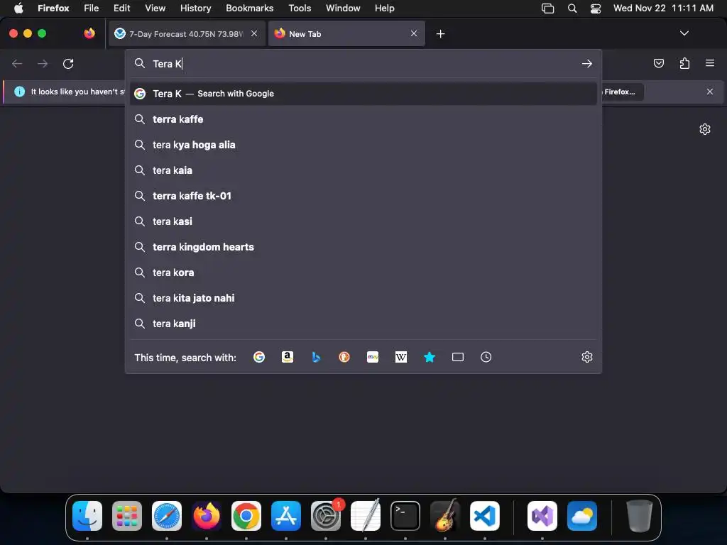Viewport: 727px width, 545px height.
Task: Open the Help menu
Action: (x=384, y=8)
